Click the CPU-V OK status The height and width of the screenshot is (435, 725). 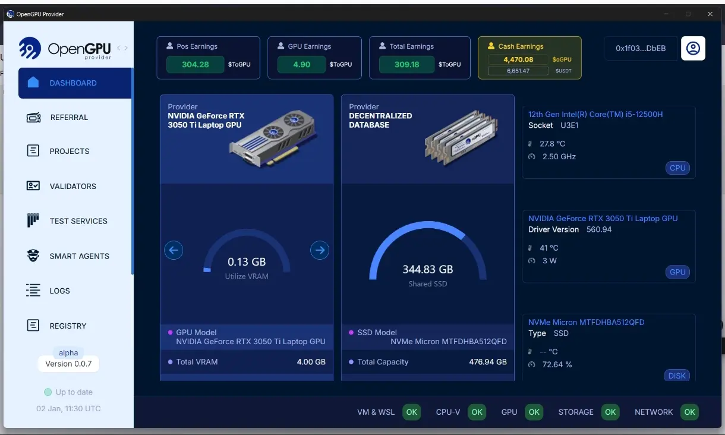pos(477,412)
